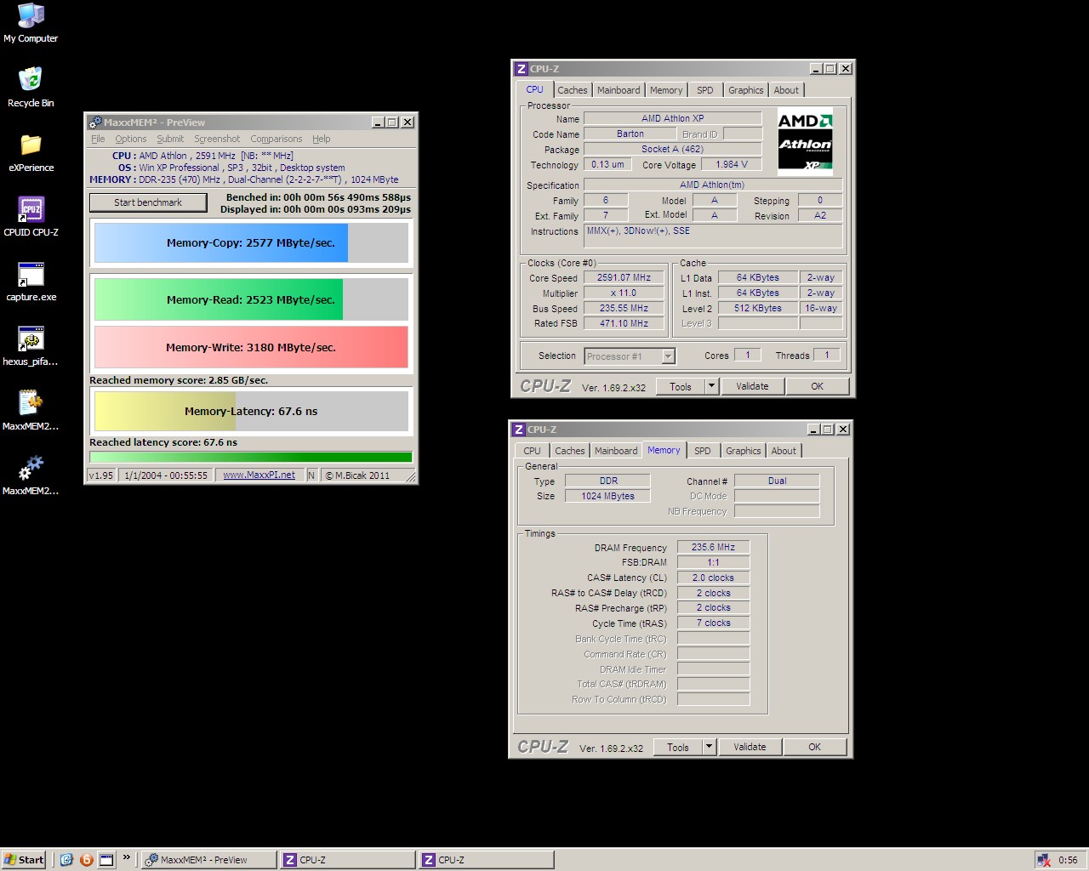Screen dimensions: 1089x871
Task: Switch to Caches tab in lower CPU-Z window
Action: point(570,451)
